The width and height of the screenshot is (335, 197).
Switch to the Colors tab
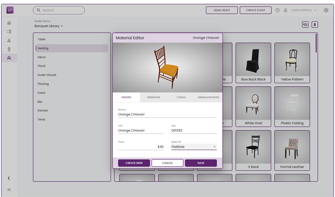pyautogui.click(x=181, y=97)
